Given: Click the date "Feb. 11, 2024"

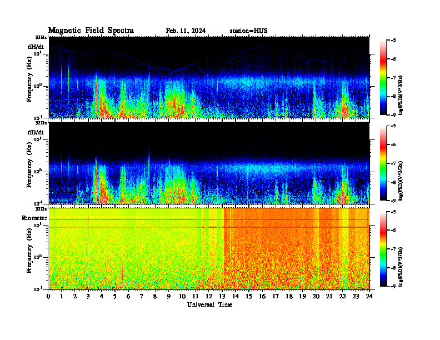Looking at the screenshot, I should pyautogui.click(x=186, y=31).
